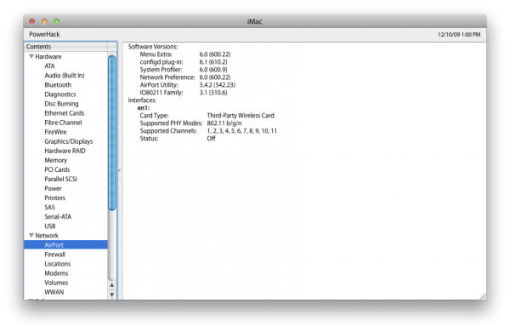Click the sidebar scroll down arrow
The image size is (510, 332).
tap(112, 295)
